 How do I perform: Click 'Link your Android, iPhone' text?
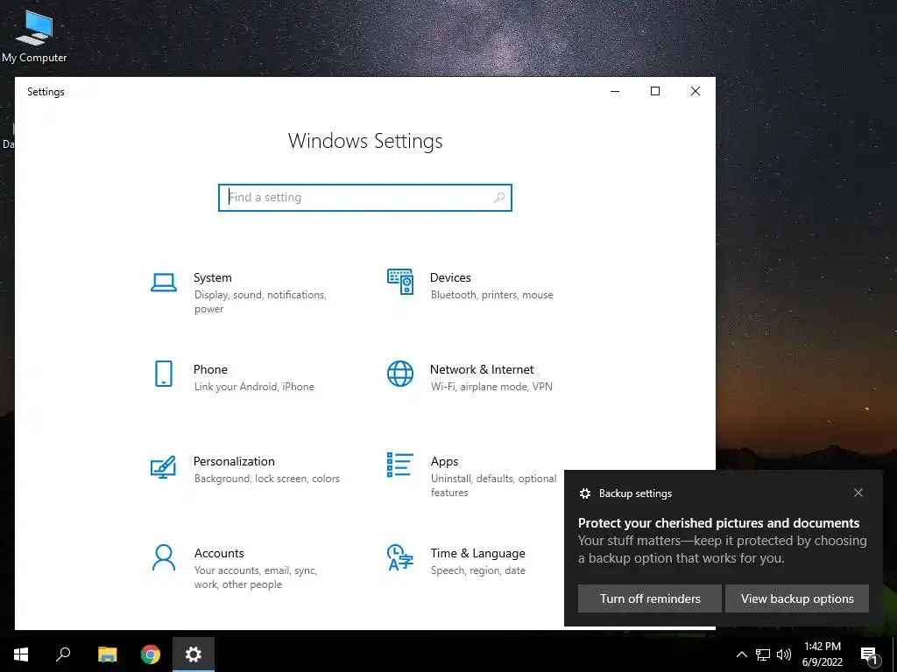click(x=254, y=387)
